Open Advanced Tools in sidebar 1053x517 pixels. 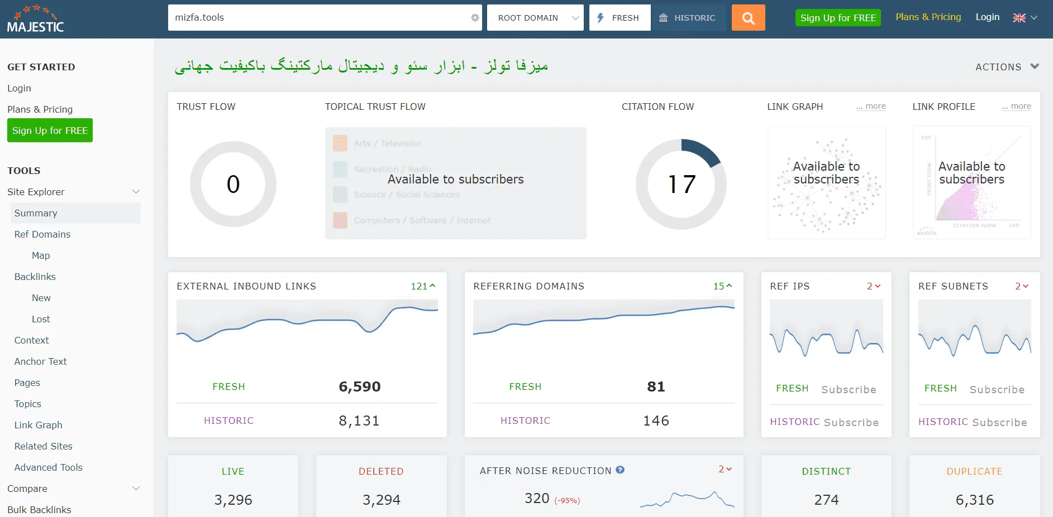coord(48,467)
